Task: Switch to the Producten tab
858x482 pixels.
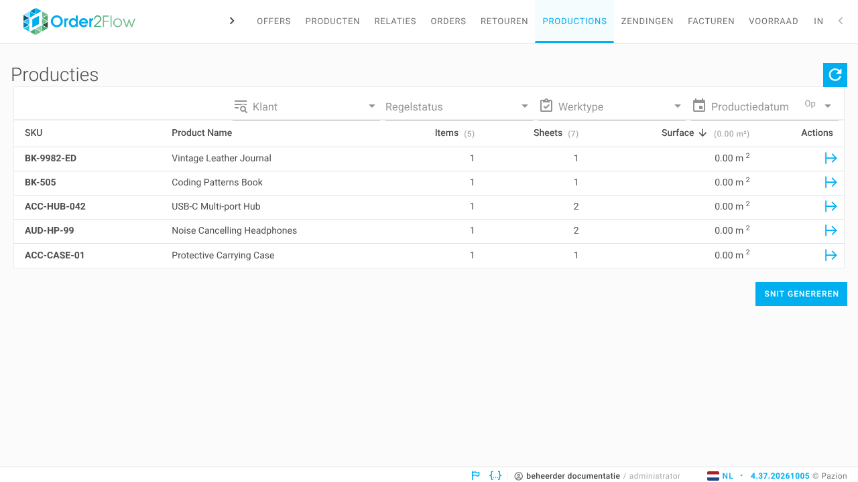Action: tap(332, 21)
